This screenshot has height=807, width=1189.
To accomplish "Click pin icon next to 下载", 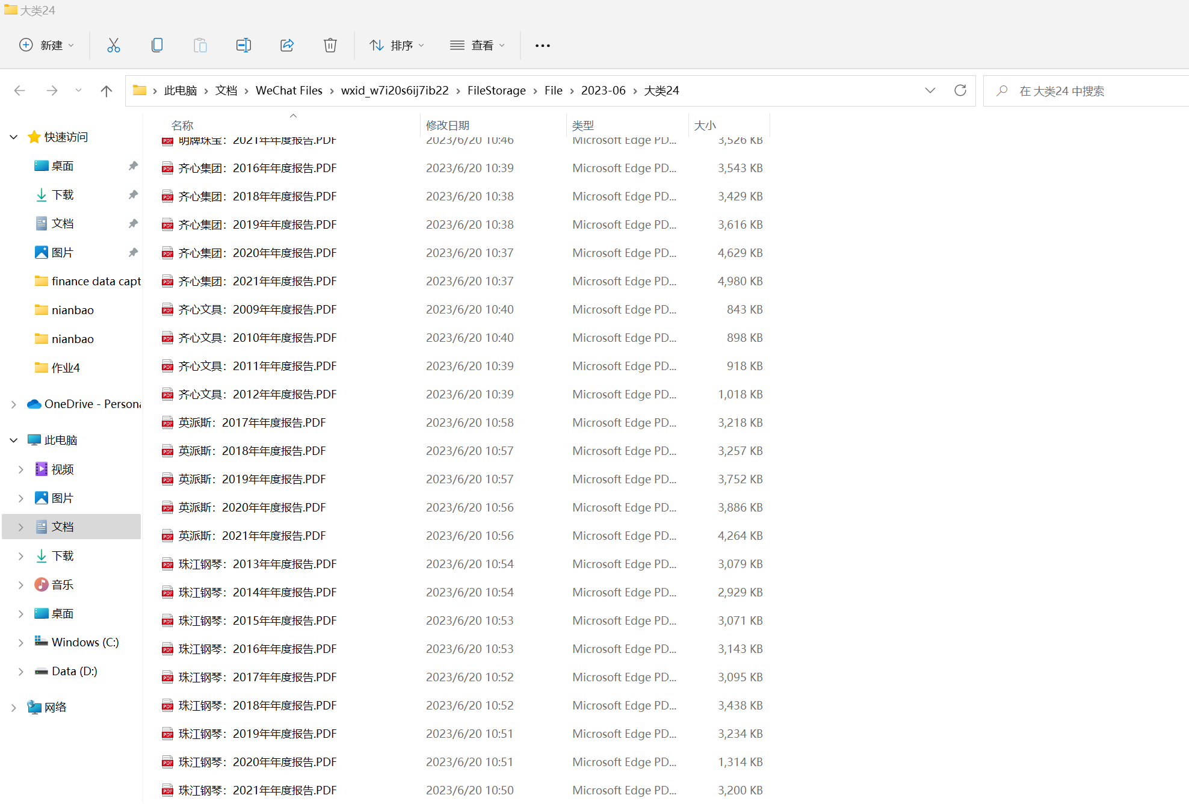I will (x=133, y=194).
